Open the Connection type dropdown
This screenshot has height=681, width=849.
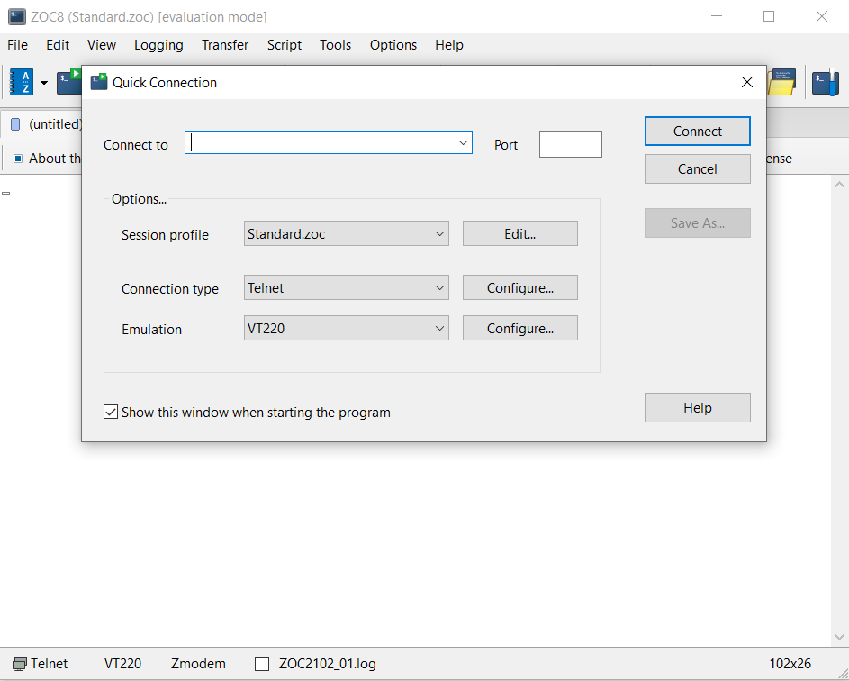pos(346,287)
